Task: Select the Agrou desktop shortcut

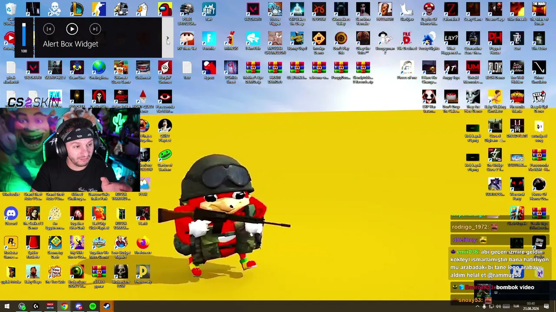Action: (209, 70)
